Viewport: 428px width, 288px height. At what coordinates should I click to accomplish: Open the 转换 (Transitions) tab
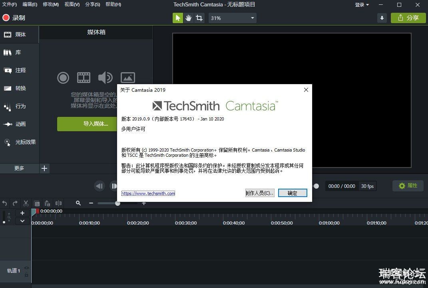pos(19,88)
